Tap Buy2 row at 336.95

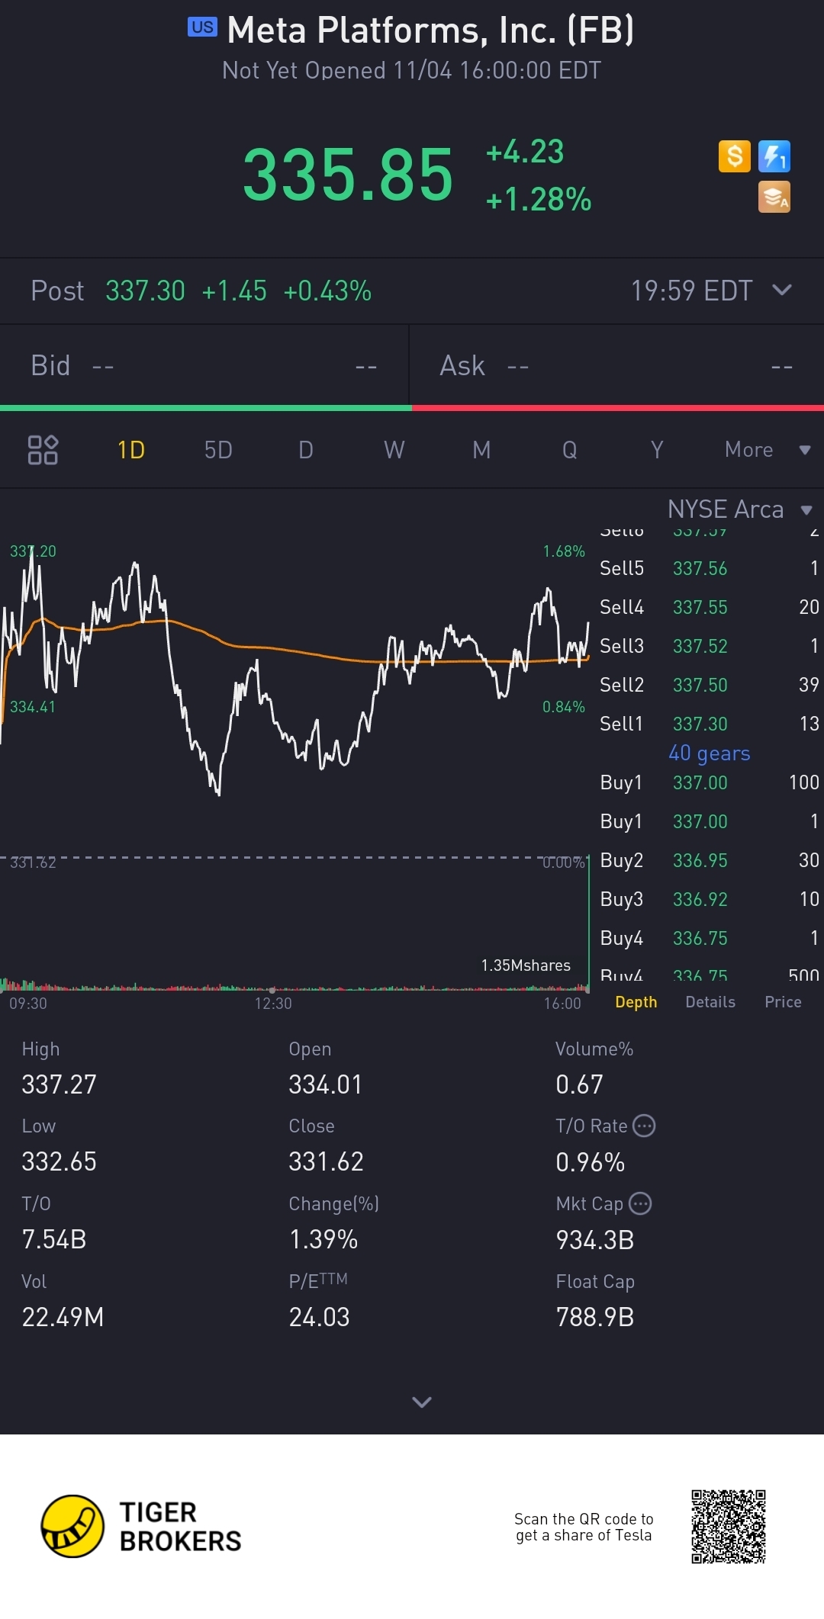(x=710, y=860)
